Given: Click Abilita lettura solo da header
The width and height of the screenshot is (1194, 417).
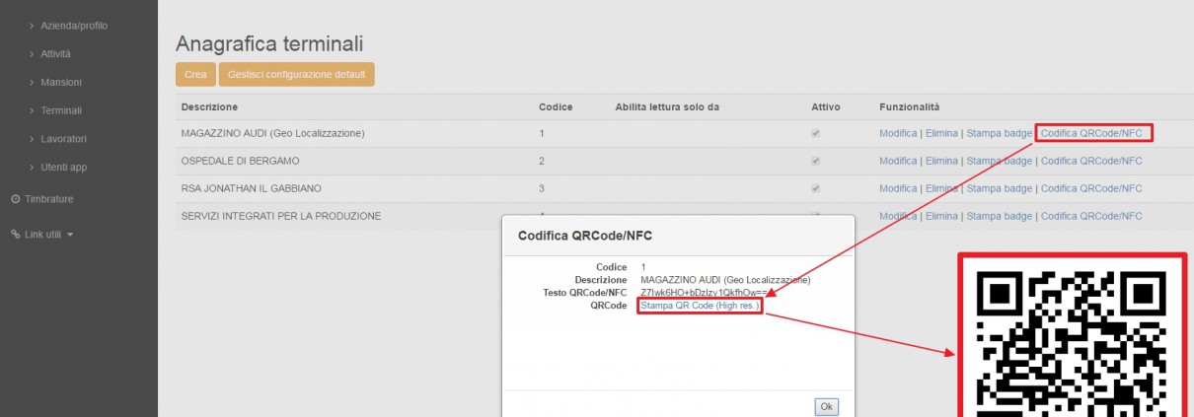Looking at the screenshot, I should [668, 106].
